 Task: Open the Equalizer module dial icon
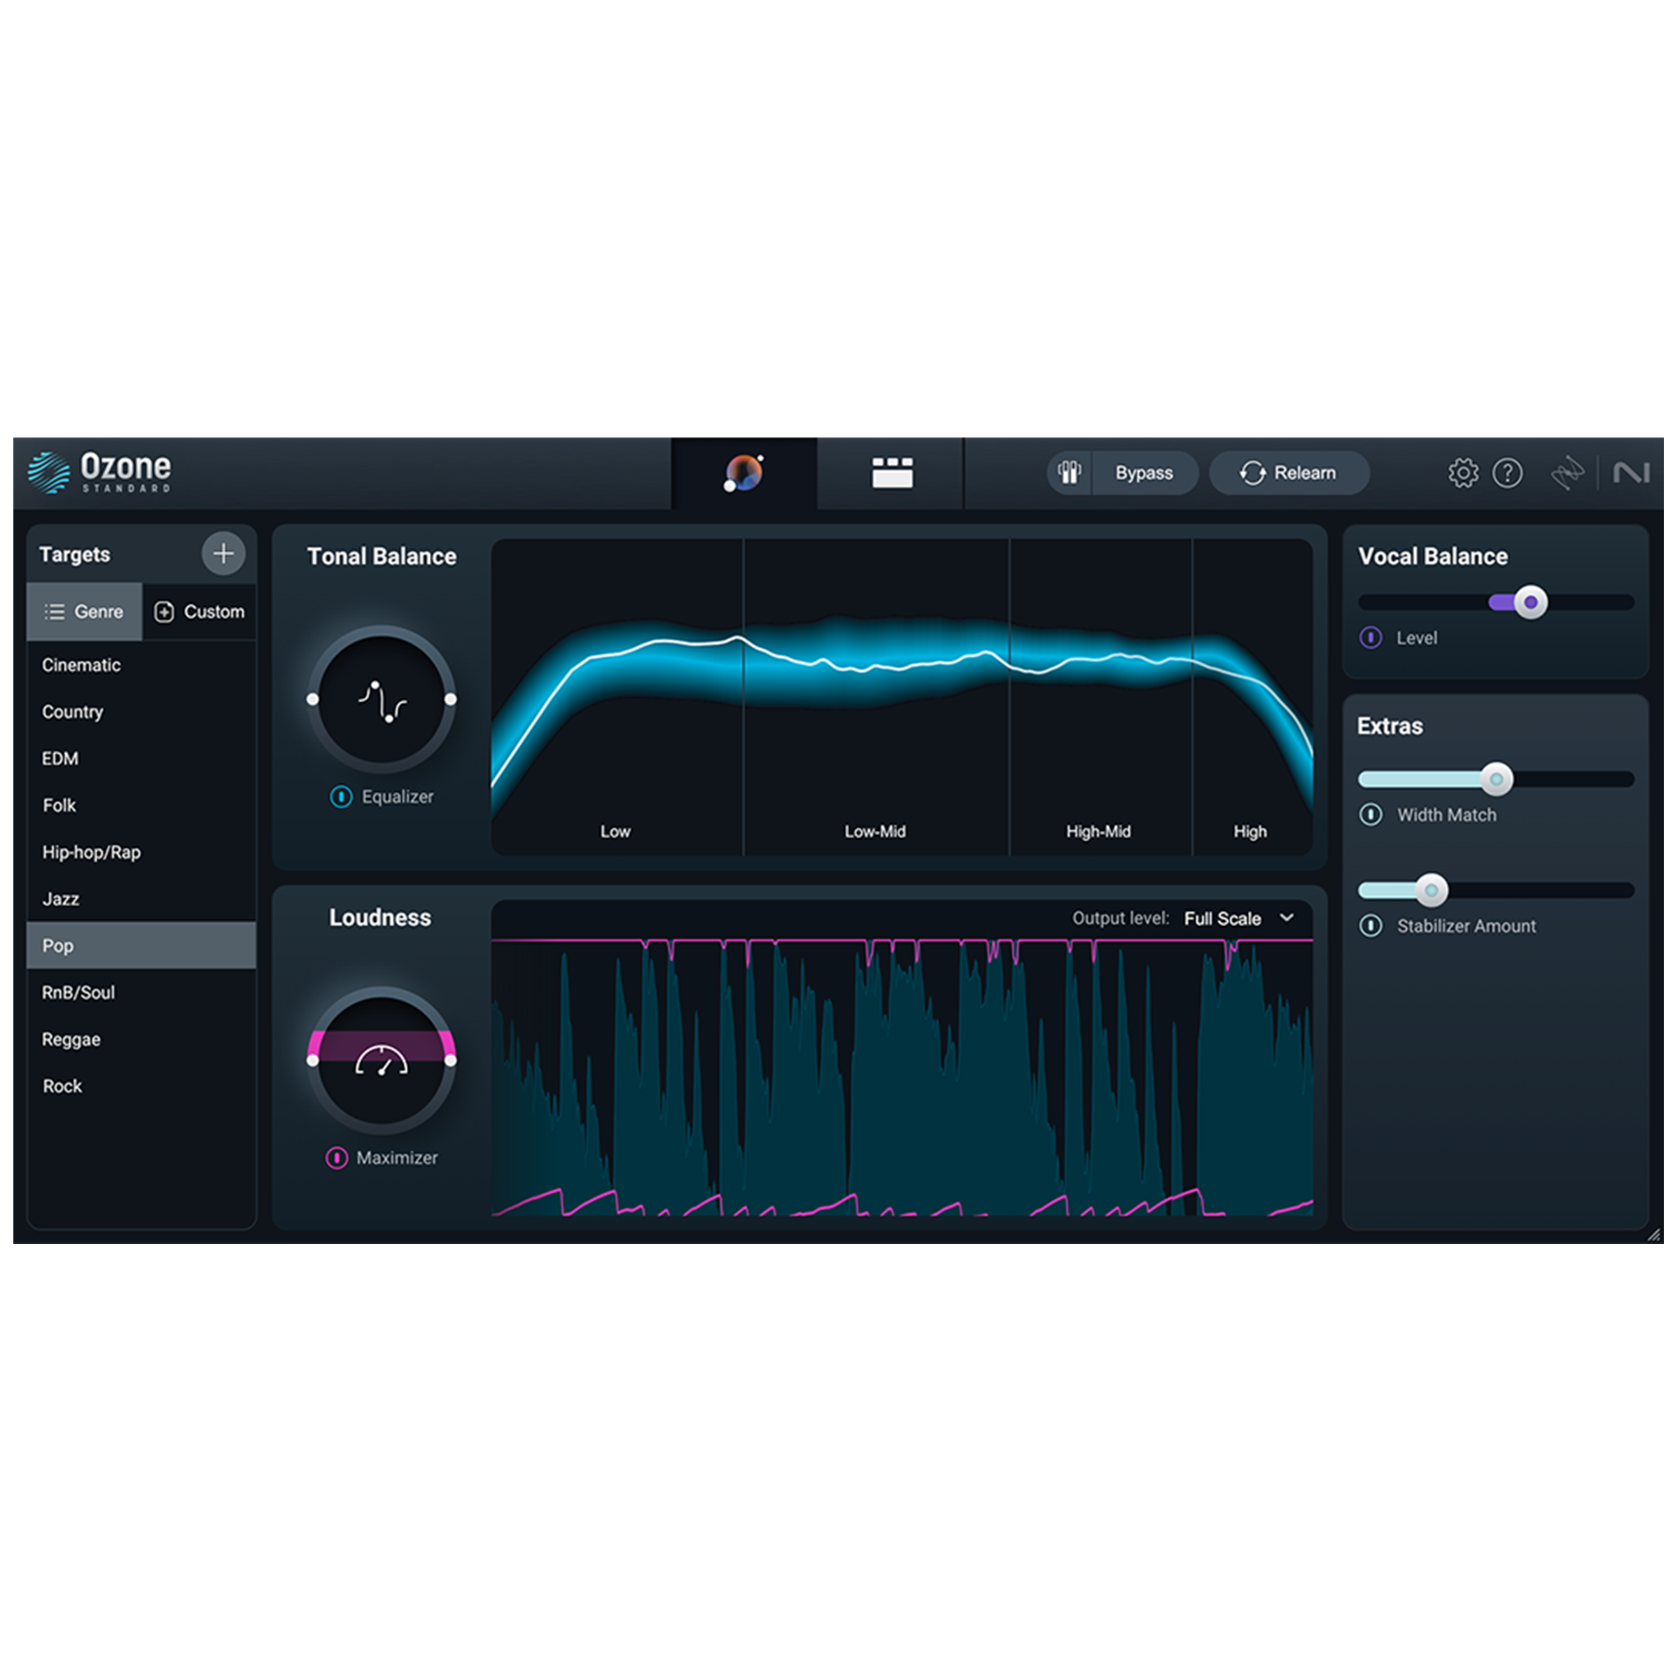coord(381,700)
